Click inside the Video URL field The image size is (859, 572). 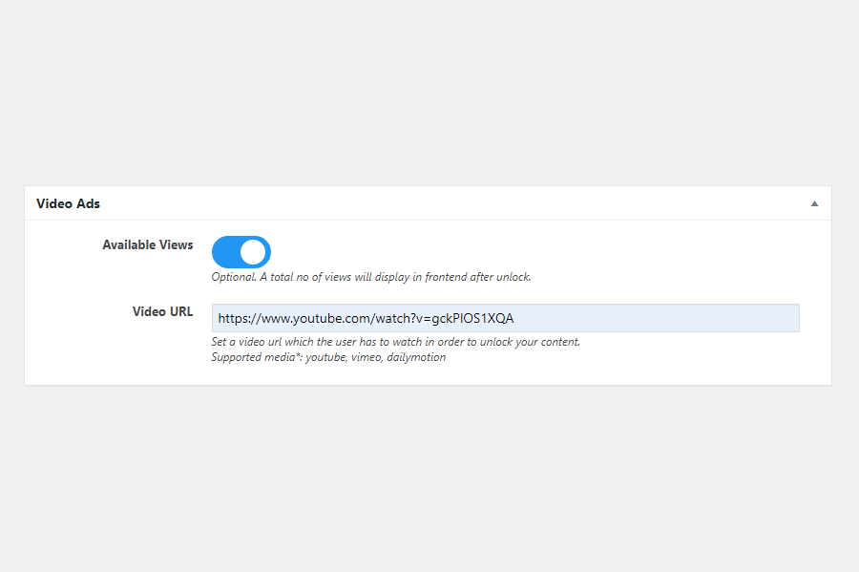click(x=505, y=318)
